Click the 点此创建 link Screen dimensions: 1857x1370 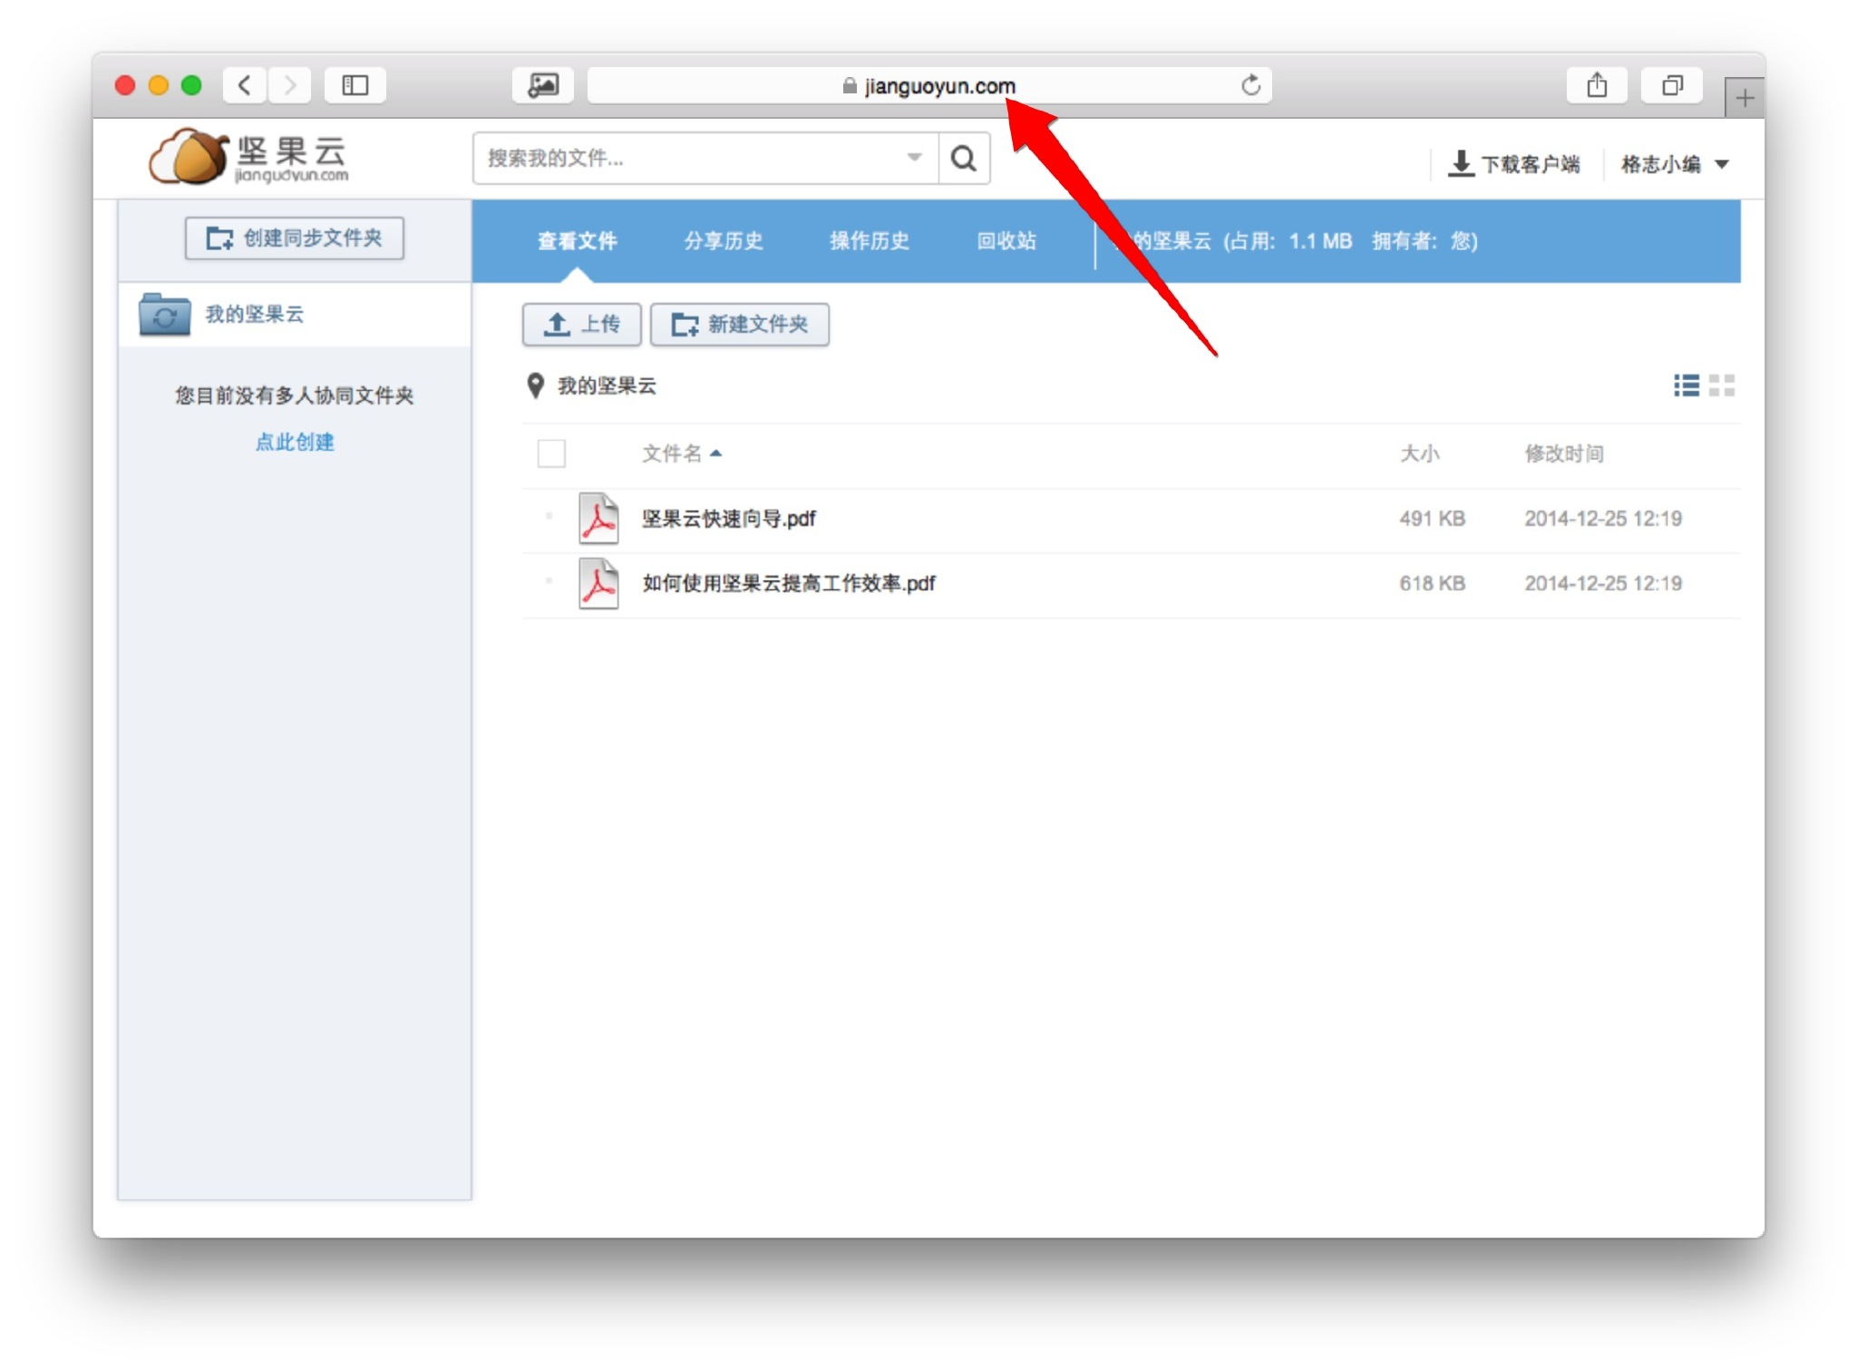pos(294,442)
